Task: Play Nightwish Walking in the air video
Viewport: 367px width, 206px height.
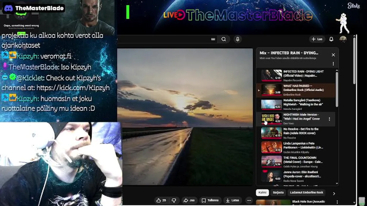Action: click(271, 104)
